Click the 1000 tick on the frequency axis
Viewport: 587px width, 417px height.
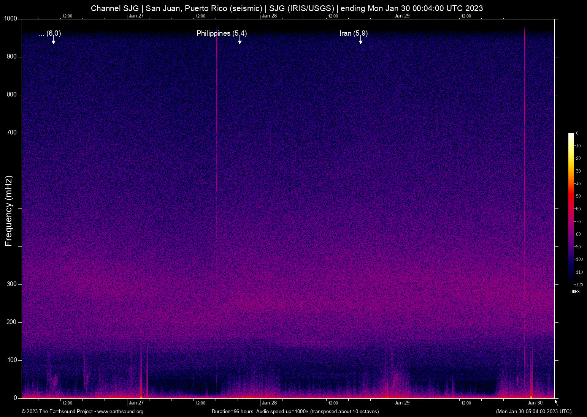(11, 19)
